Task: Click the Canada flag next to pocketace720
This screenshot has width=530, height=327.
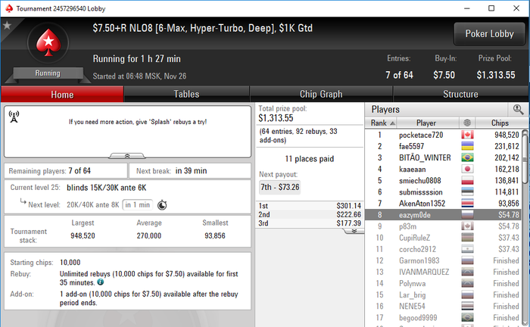Action: [x=467, y=135]
